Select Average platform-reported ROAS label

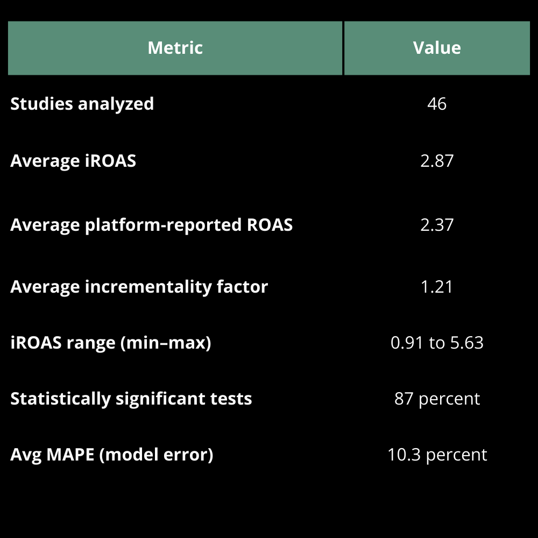(151, 225)
